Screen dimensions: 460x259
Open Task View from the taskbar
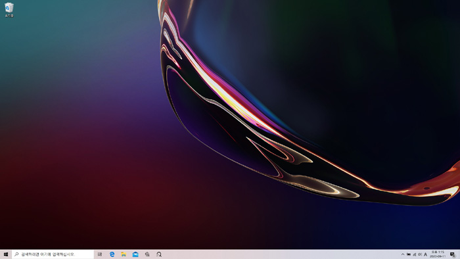coord(100,254)
